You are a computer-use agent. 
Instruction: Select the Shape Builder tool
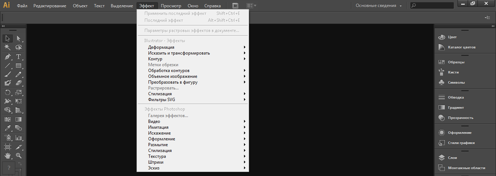8,110
